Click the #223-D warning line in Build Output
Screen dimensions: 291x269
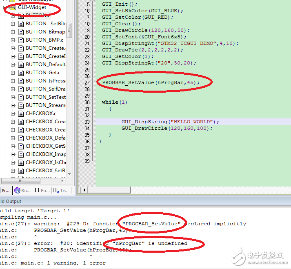click(123, 224)
